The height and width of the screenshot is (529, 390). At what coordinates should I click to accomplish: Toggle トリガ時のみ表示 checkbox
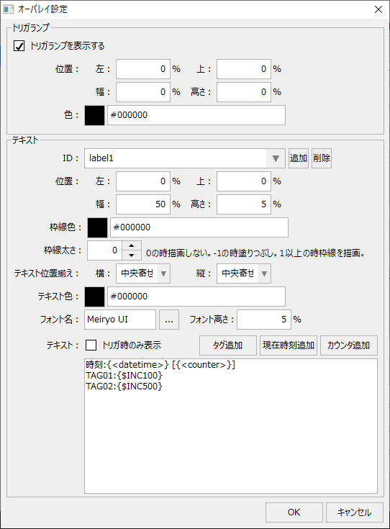pos(91,345)
